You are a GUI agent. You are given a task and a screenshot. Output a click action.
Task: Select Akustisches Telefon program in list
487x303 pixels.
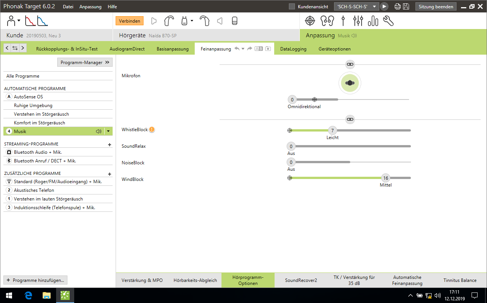(x=34, y=190)
